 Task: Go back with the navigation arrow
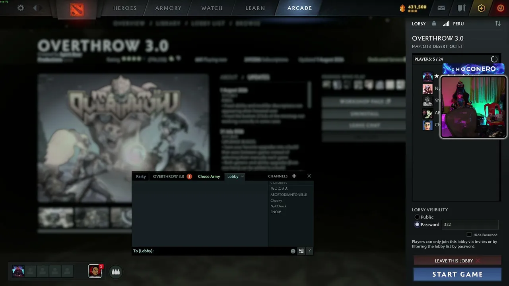[x=35, y=8]
